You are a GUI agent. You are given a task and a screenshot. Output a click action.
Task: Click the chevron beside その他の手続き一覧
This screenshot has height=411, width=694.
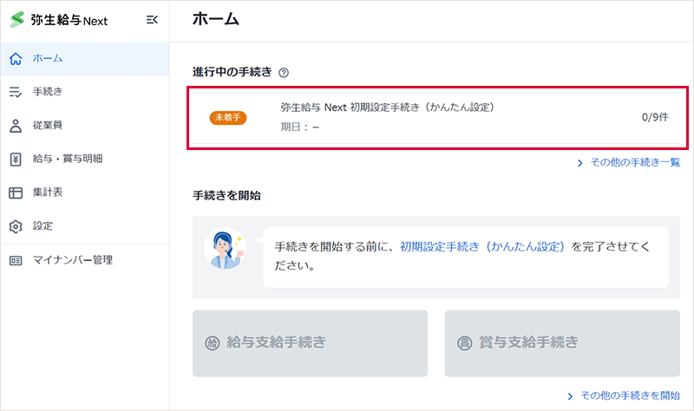coord(579,163)
